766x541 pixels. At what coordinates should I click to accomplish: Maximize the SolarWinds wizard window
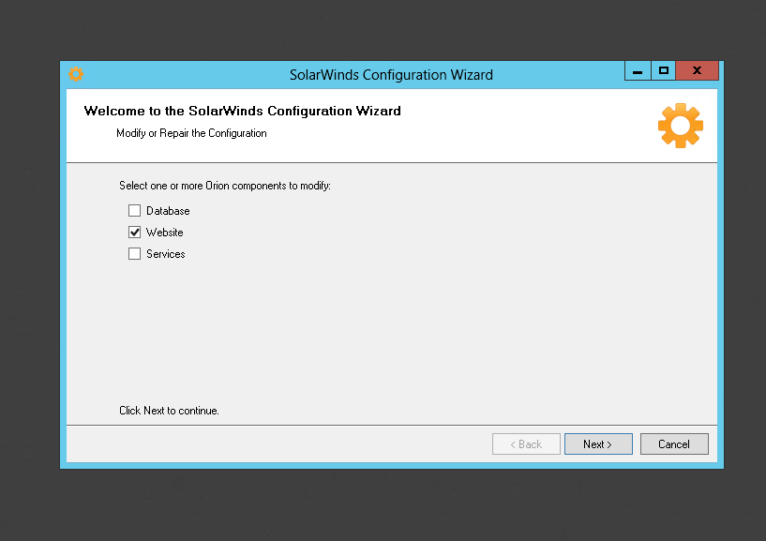[664, 71]
